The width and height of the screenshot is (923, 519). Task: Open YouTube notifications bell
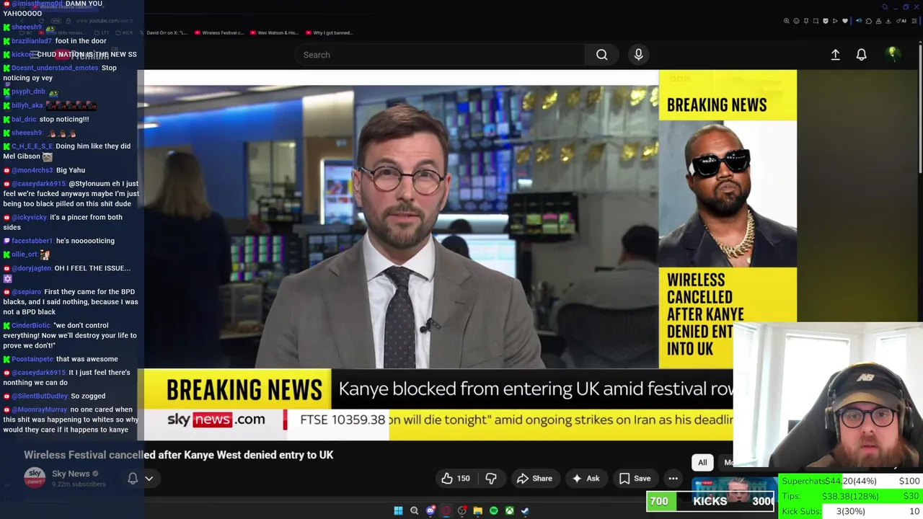pyautogui.click(x=861, y=55)
